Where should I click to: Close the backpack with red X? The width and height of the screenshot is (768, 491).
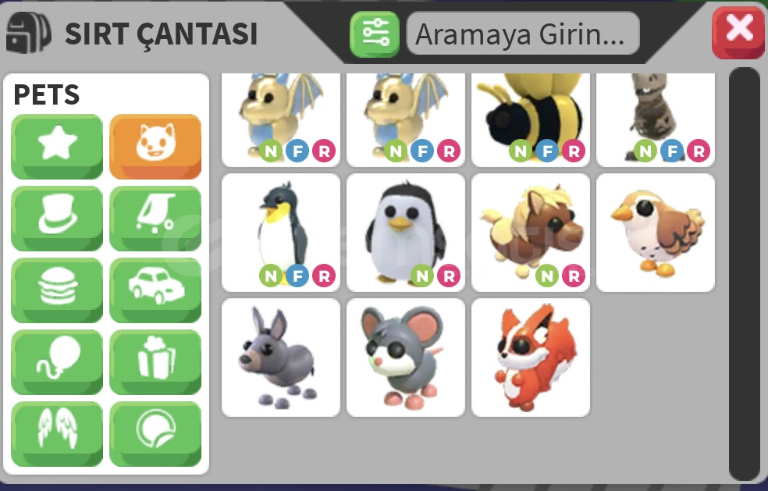(x=738, y=32)
